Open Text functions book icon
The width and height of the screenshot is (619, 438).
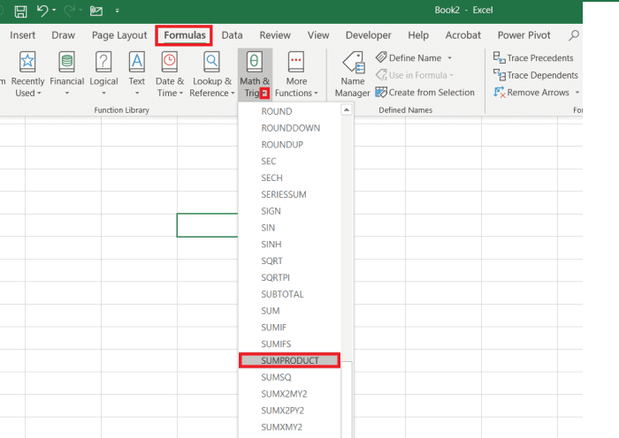136,63
